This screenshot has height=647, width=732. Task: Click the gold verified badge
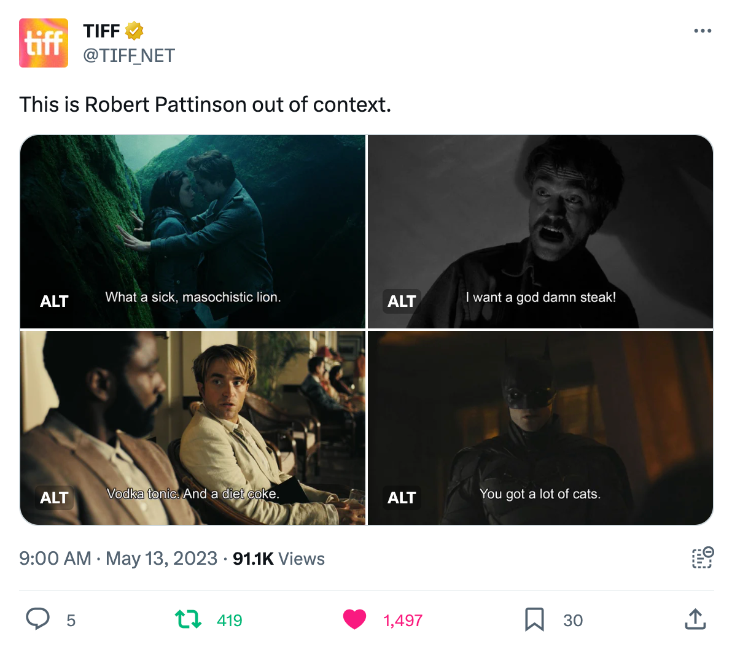134,31
